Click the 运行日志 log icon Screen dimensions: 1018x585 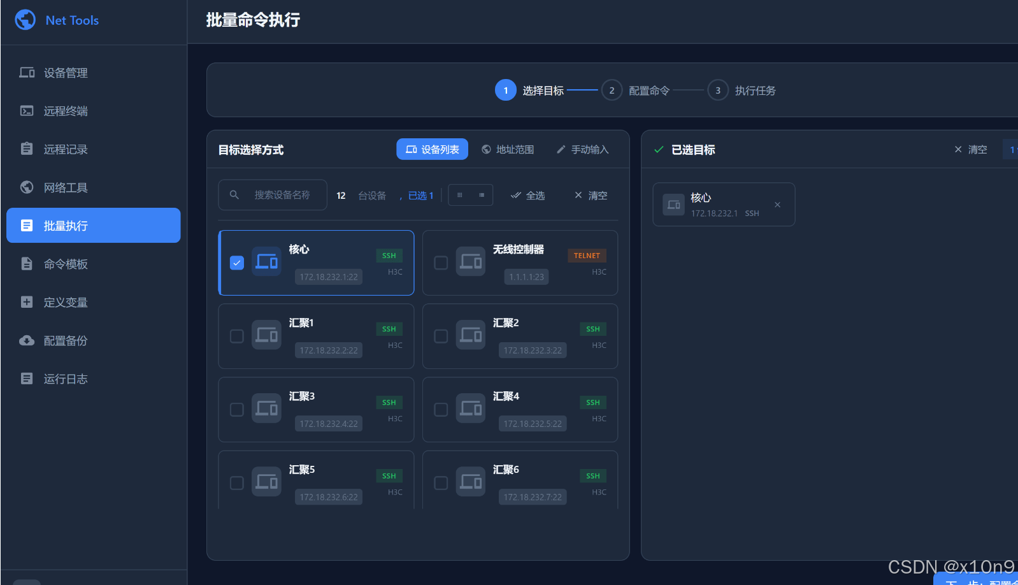(x=27, y=379)
